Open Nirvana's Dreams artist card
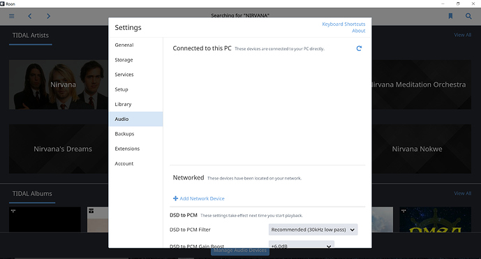Viewport: 481px width, 259px height. coord(59,149)
